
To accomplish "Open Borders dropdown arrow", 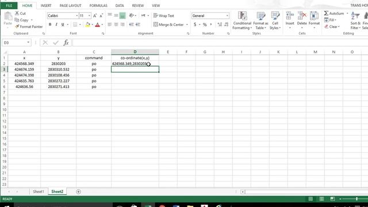I will coord(80,24).
